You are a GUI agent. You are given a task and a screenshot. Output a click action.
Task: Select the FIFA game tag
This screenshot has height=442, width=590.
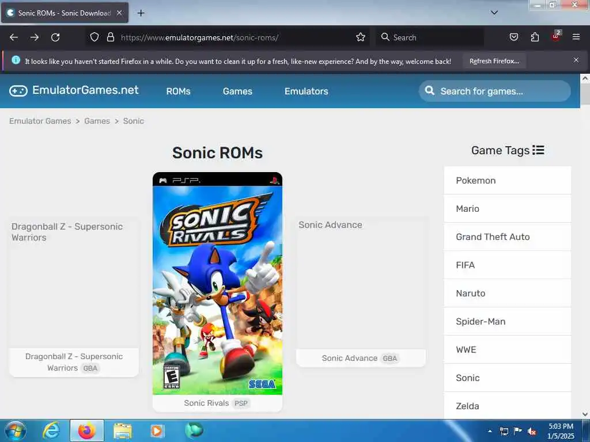point(507,265)
